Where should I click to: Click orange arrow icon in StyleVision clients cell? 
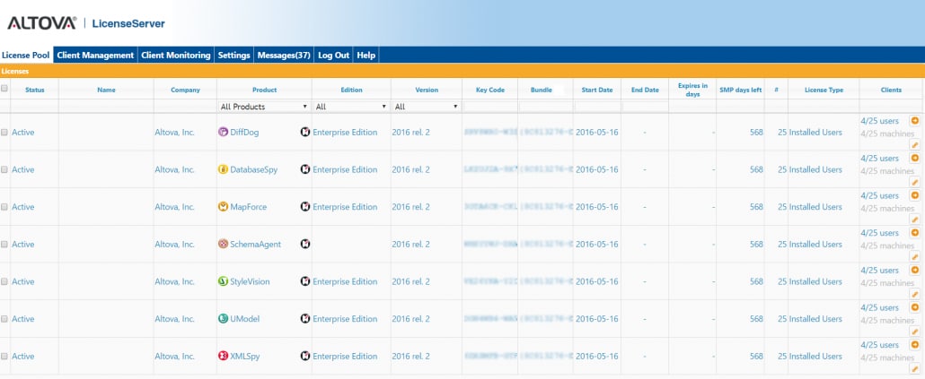(x=915, y=270)
